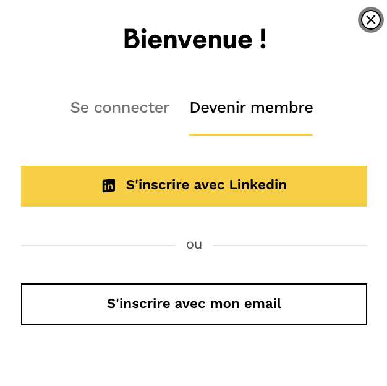387x386 pixels.
Task: Click the yellow underline below Devenir membre
Action: tap(251, 134)
